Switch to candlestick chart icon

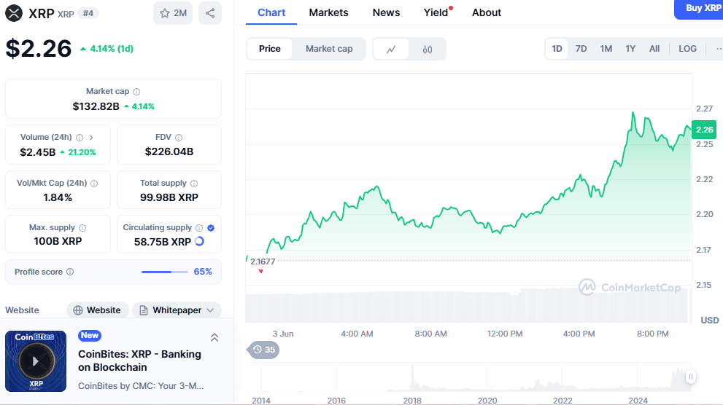pos(428,49)
